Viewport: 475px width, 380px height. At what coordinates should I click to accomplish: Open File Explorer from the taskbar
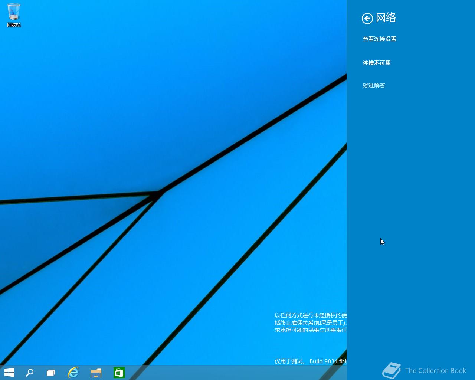coord(96,373)
